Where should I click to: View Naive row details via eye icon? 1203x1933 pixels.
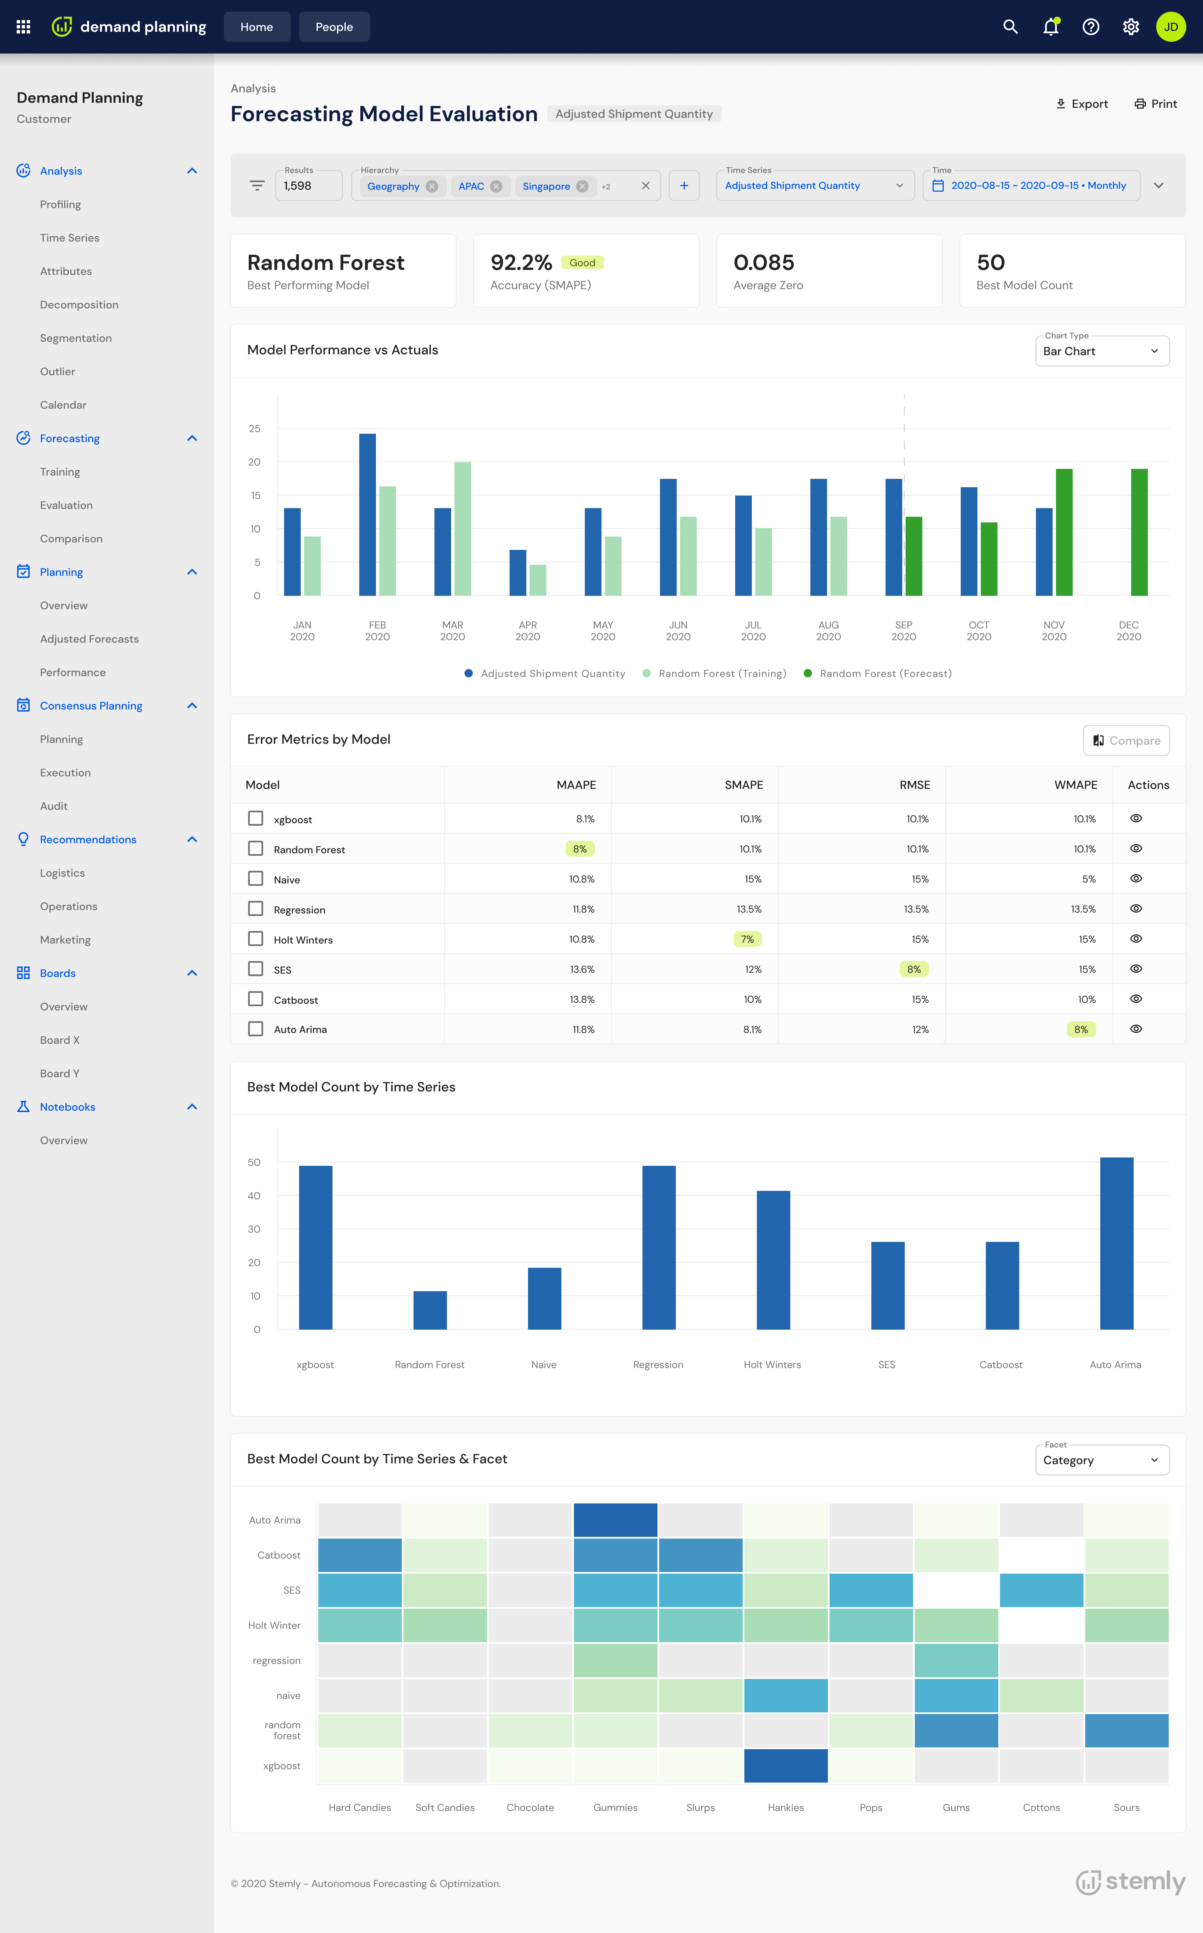click(x=1136, y=879)
